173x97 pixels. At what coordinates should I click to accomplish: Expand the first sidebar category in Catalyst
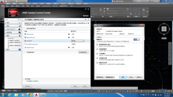(x=13, y=23)
